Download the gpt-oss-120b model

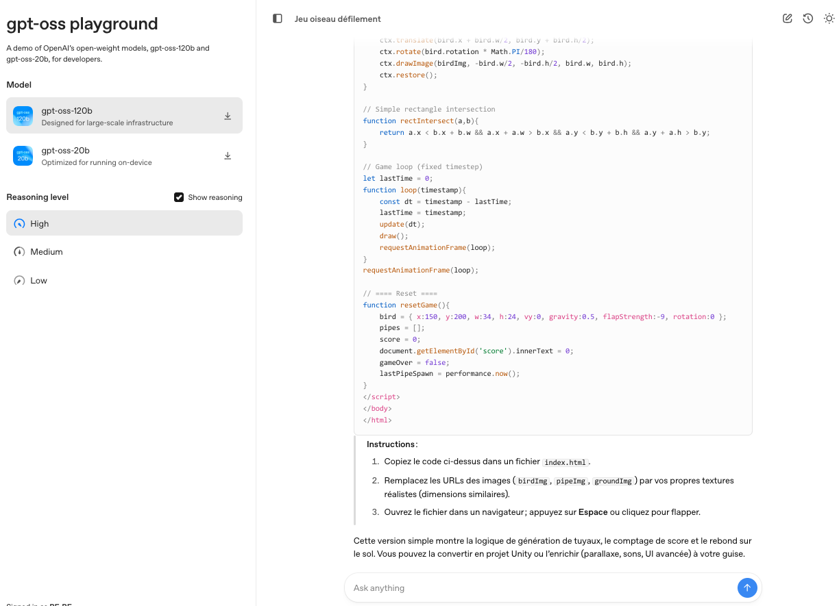pyautogui.click(x=228, y=116)
